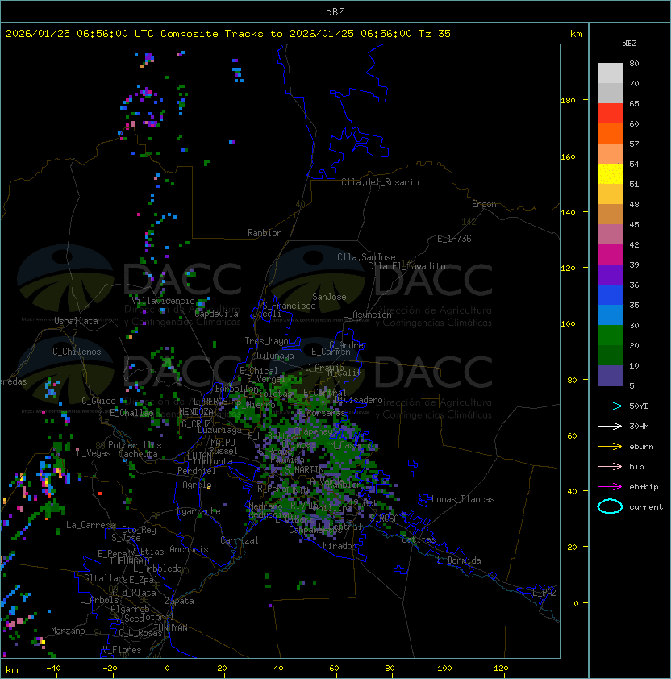The height and width of the screenshot is (679, 671).
Task: Select the light gray 70-80 dBZ swatch
Action: 610,73
